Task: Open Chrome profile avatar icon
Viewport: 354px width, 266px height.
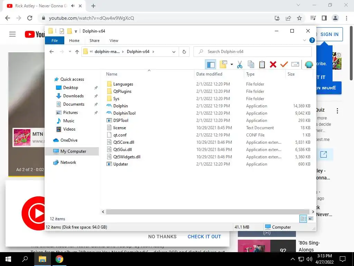Action: (x=335, y=18)
